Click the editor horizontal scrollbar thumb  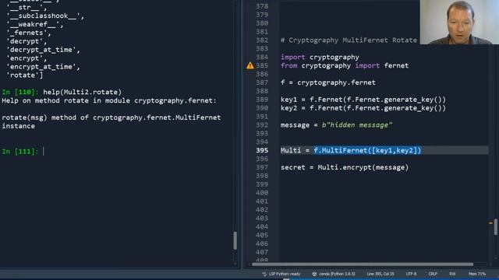[x=362, y=264]
